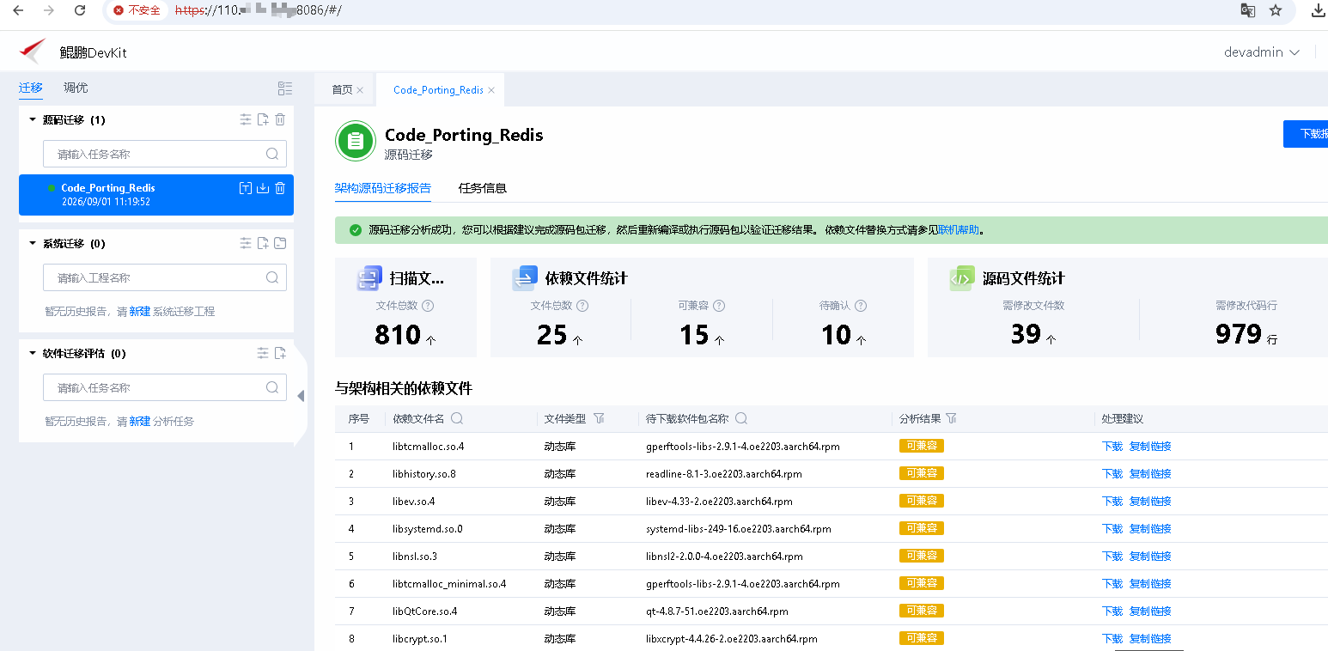This screenshot has width=1328, height=651.
Task: Click the source migration settings sliders icon
Action: tap(246, 119)
